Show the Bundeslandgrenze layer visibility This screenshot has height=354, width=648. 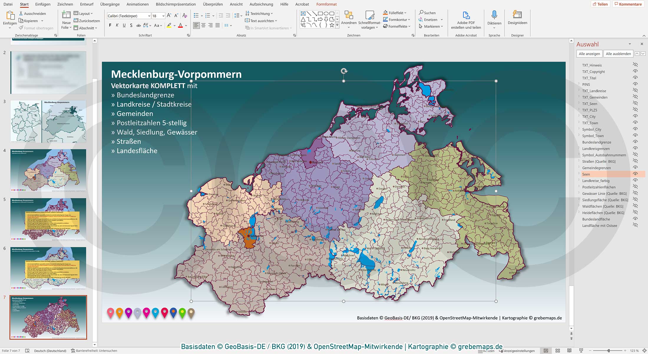(636, 142)
